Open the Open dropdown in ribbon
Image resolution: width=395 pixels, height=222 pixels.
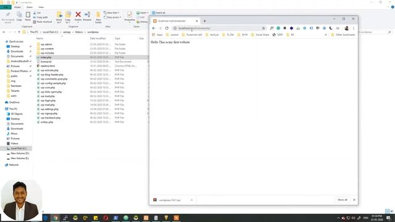click(x=142, y=12)
